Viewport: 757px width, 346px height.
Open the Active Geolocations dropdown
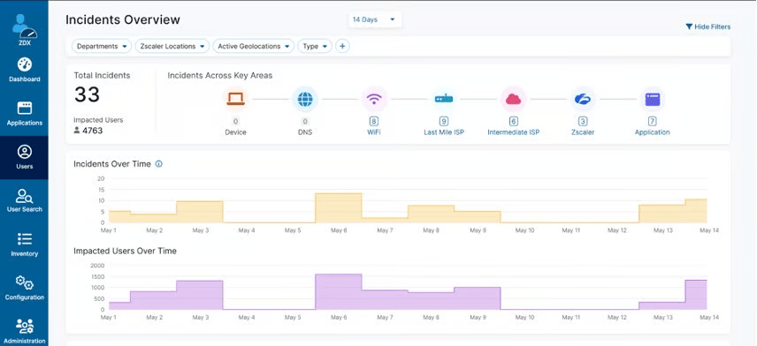[x=254, y=46]
